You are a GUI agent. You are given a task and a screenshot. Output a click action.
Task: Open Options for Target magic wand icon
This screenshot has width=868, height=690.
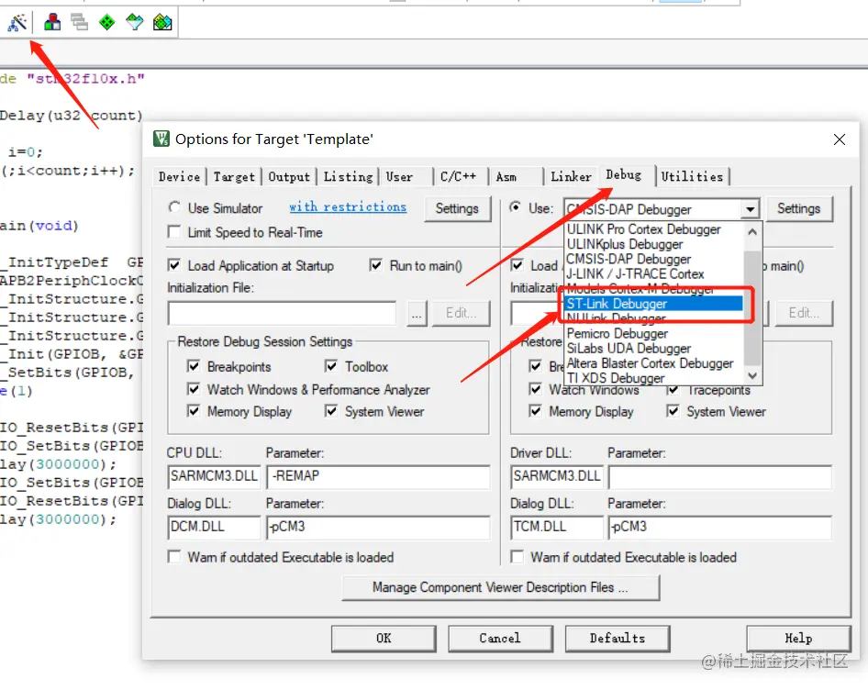pos(17,23)
